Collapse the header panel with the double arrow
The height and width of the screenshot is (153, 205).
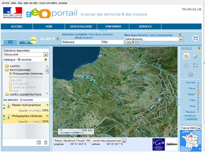pos(103,31)
